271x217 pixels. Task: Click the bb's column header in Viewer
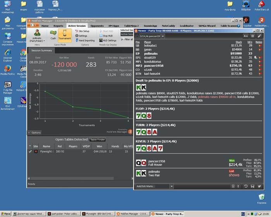[250, 42]
